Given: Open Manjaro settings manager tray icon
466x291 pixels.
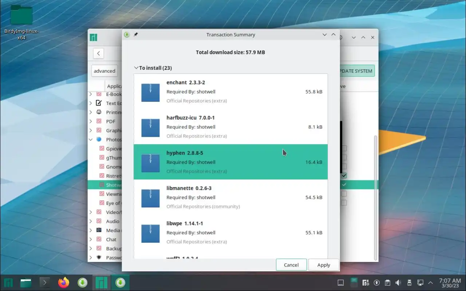Looking at the screenshot, I should [366, 283].
